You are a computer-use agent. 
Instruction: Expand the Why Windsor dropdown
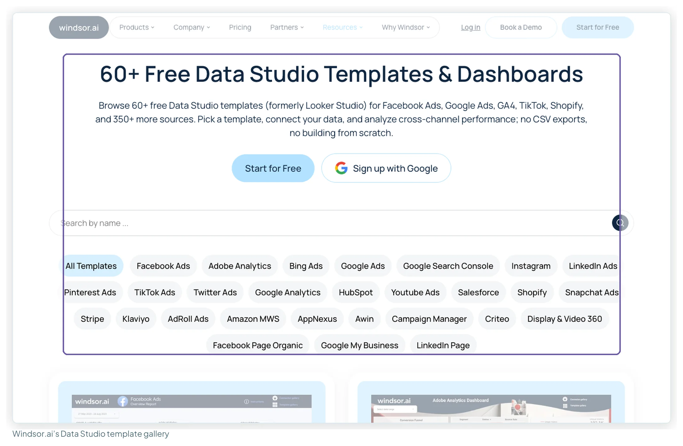[x=406, y=27]
